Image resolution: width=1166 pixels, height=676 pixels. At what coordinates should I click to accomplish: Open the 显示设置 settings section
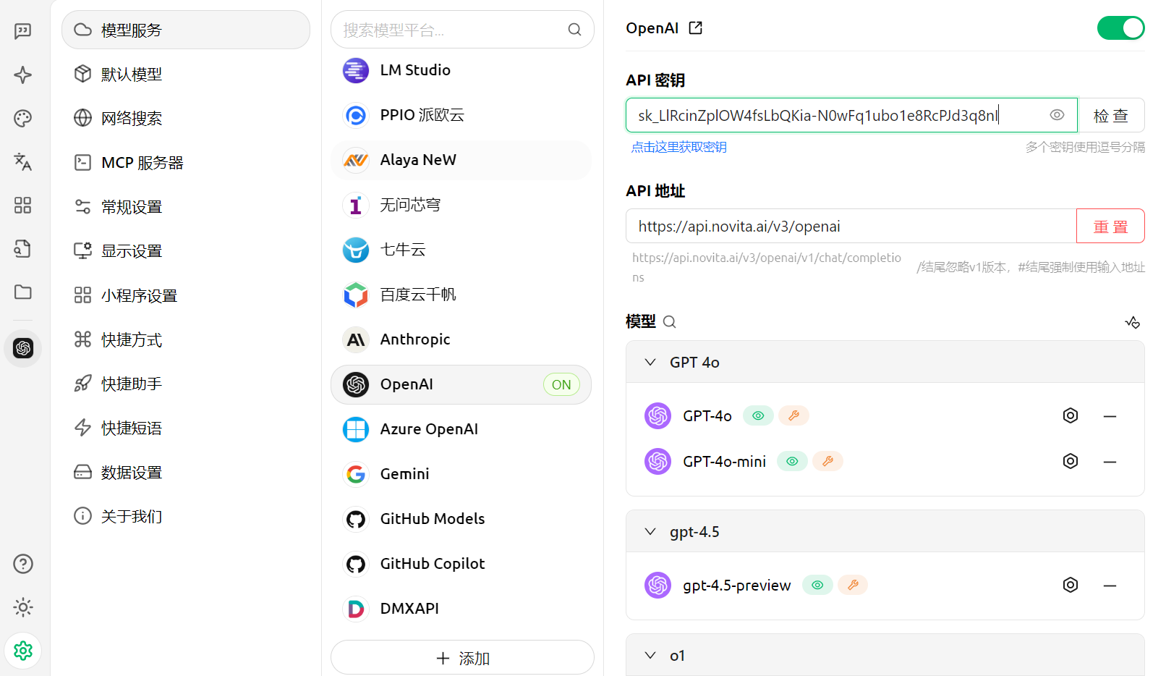click(x=186, y=250)
